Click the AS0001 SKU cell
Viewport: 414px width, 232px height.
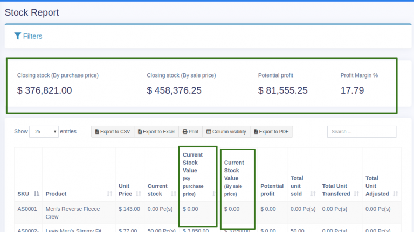point(26,209)
